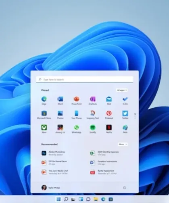The image size is (169, 203).
Task: Open the Taylor Philips user account
Action: point(51,188)
